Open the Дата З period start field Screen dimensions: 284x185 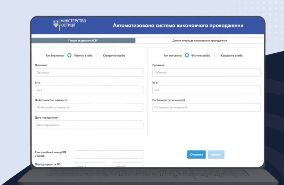point(90,165)
